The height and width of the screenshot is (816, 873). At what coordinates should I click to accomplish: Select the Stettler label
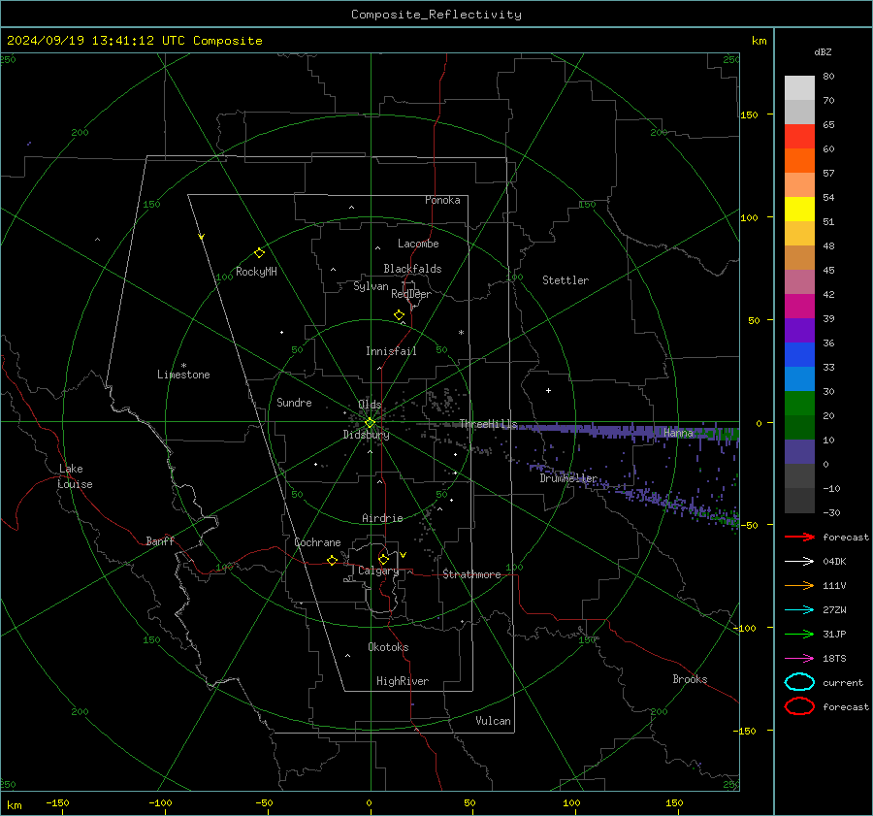click(566, 280)
